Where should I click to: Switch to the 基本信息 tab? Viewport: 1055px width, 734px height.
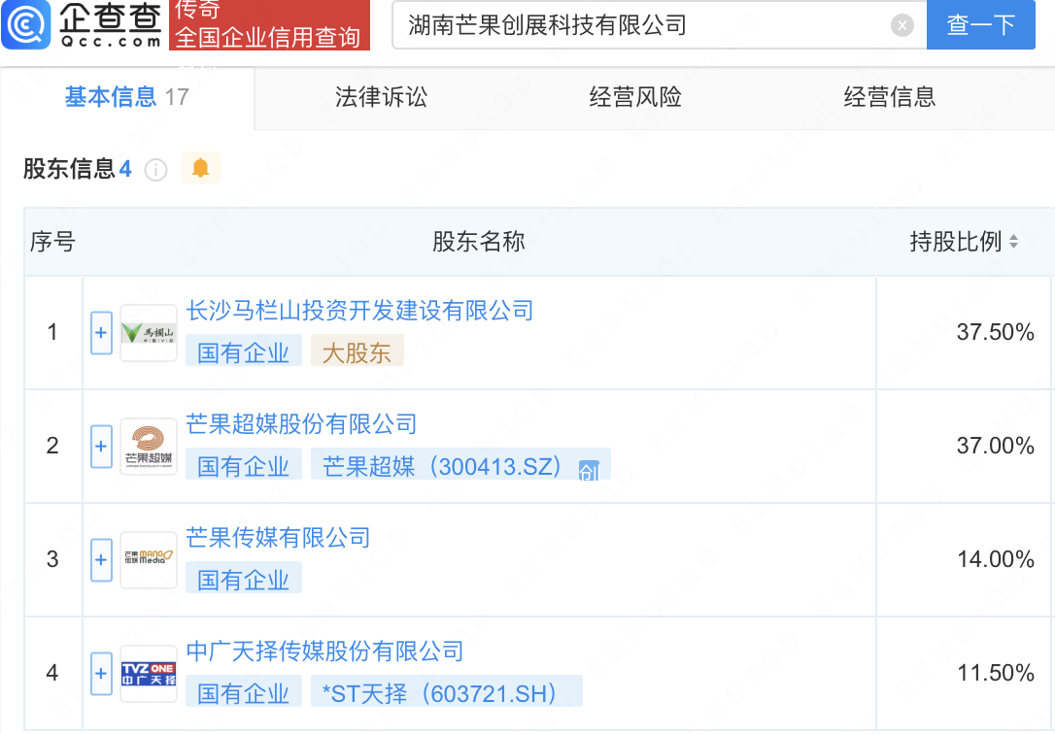click(x=127, y=97)
